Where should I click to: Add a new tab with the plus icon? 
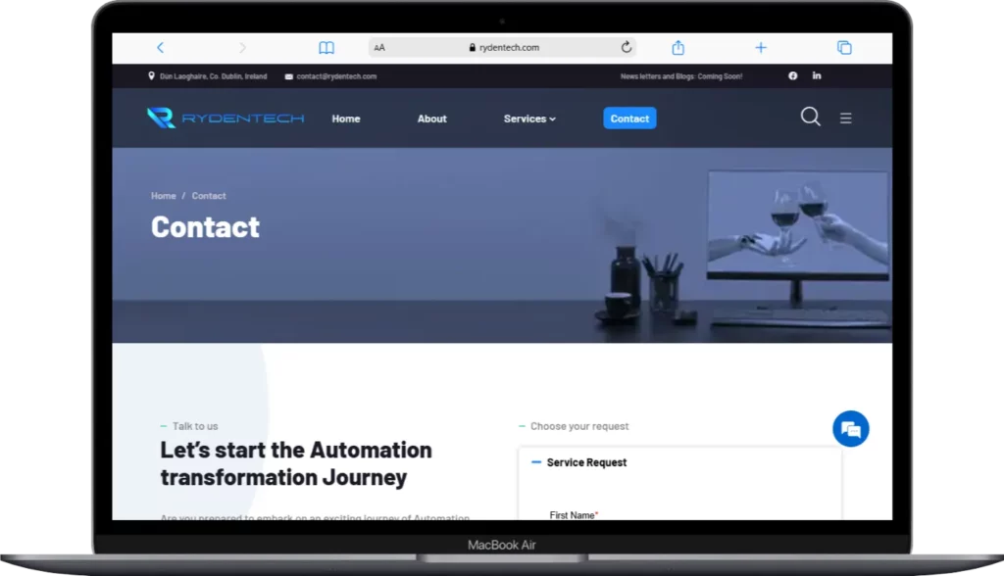click(760, 47)
